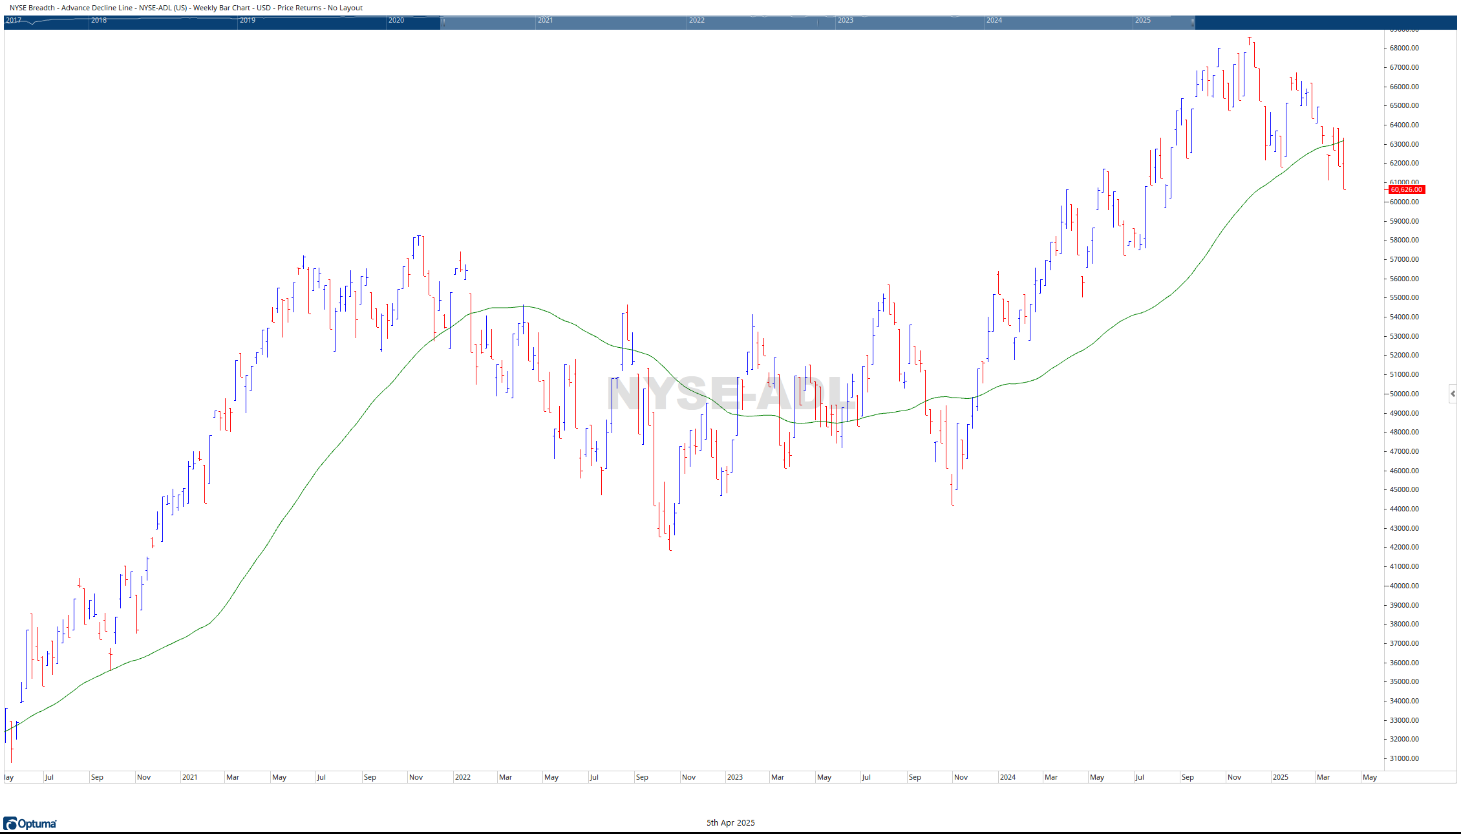Click the 50000.00 price scale label

(x=1404, y=394)
